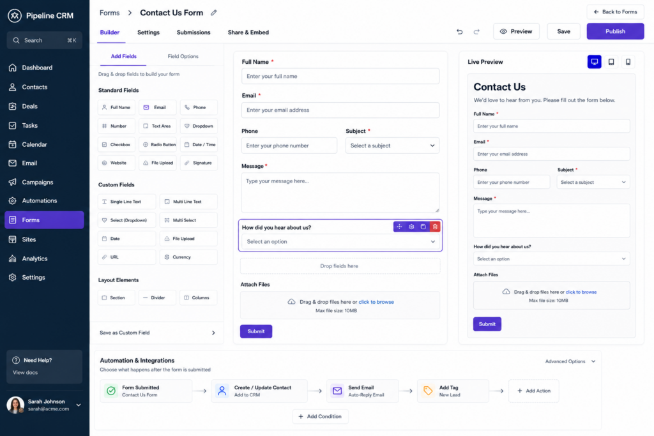Click the undo arrow icon
This screenshot has width=654, height=436.
[x=459, y=32]
